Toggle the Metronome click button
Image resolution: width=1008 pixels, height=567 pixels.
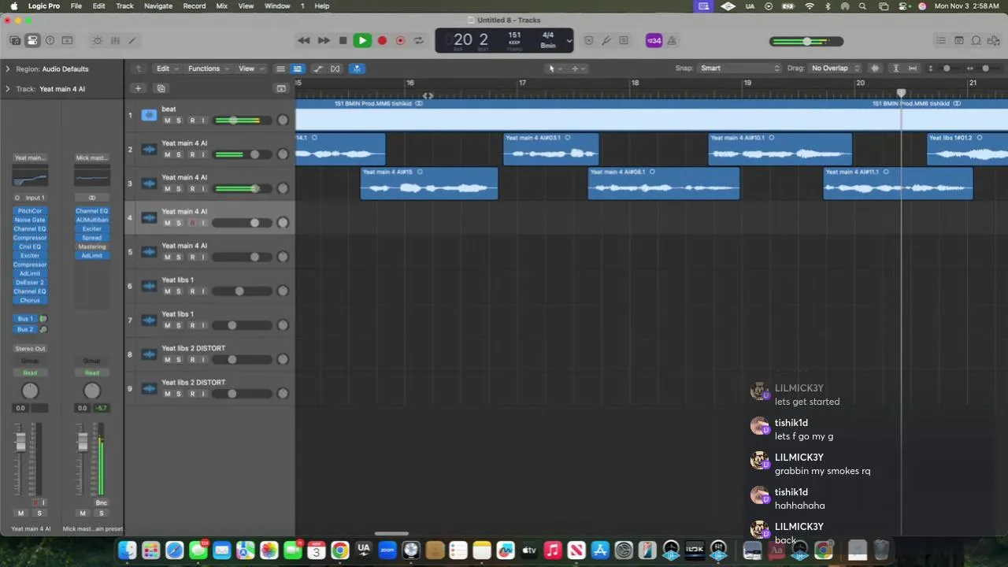[673, 41]
